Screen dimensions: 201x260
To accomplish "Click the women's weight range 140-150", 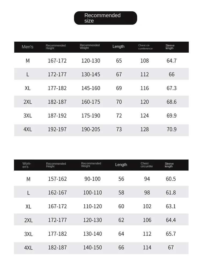I will tap(92, 247).
